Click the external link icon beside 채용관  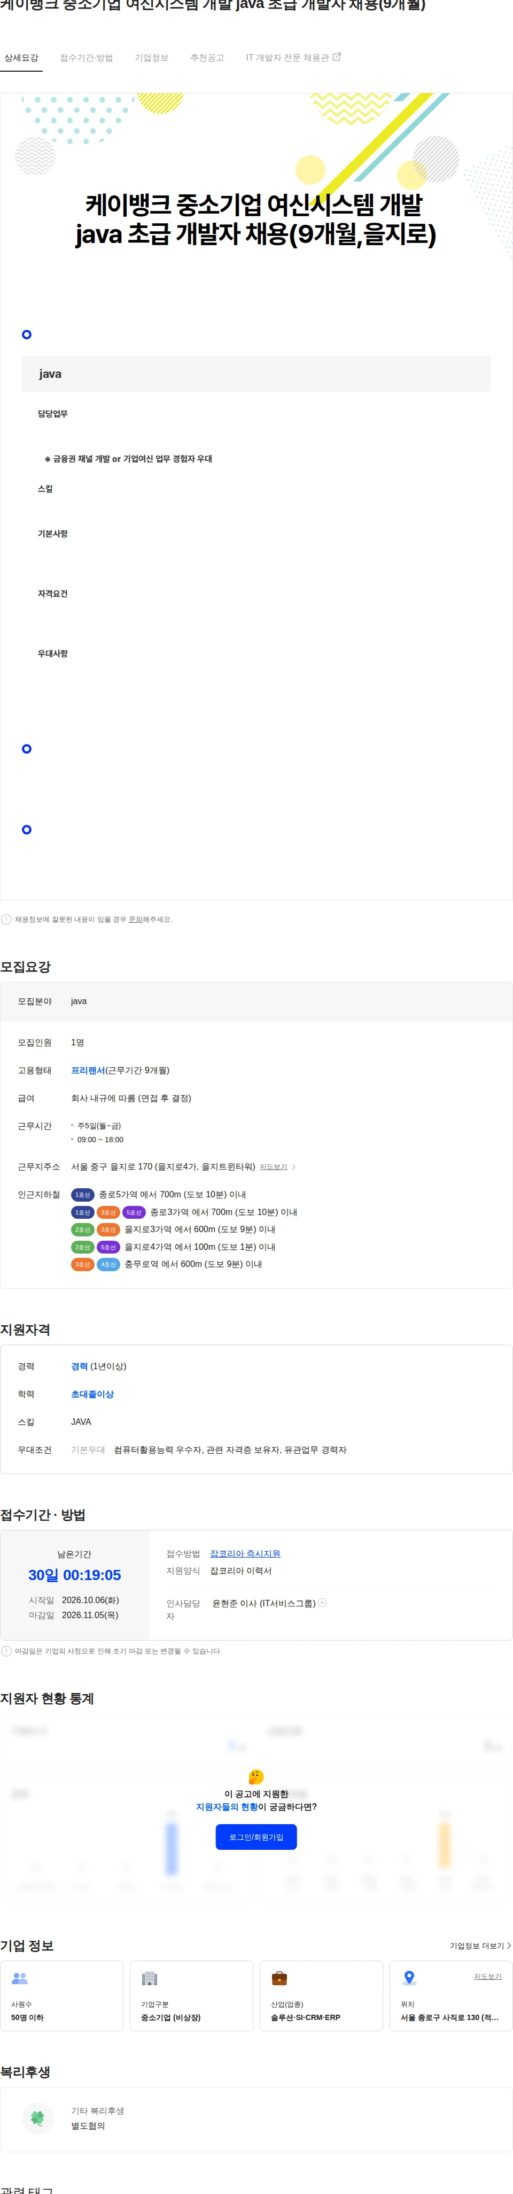point(336,57)
